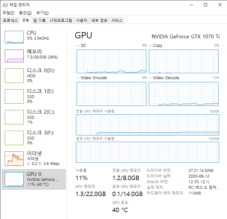
Task: Open the 파일 menu
Action: coord(8,13)
